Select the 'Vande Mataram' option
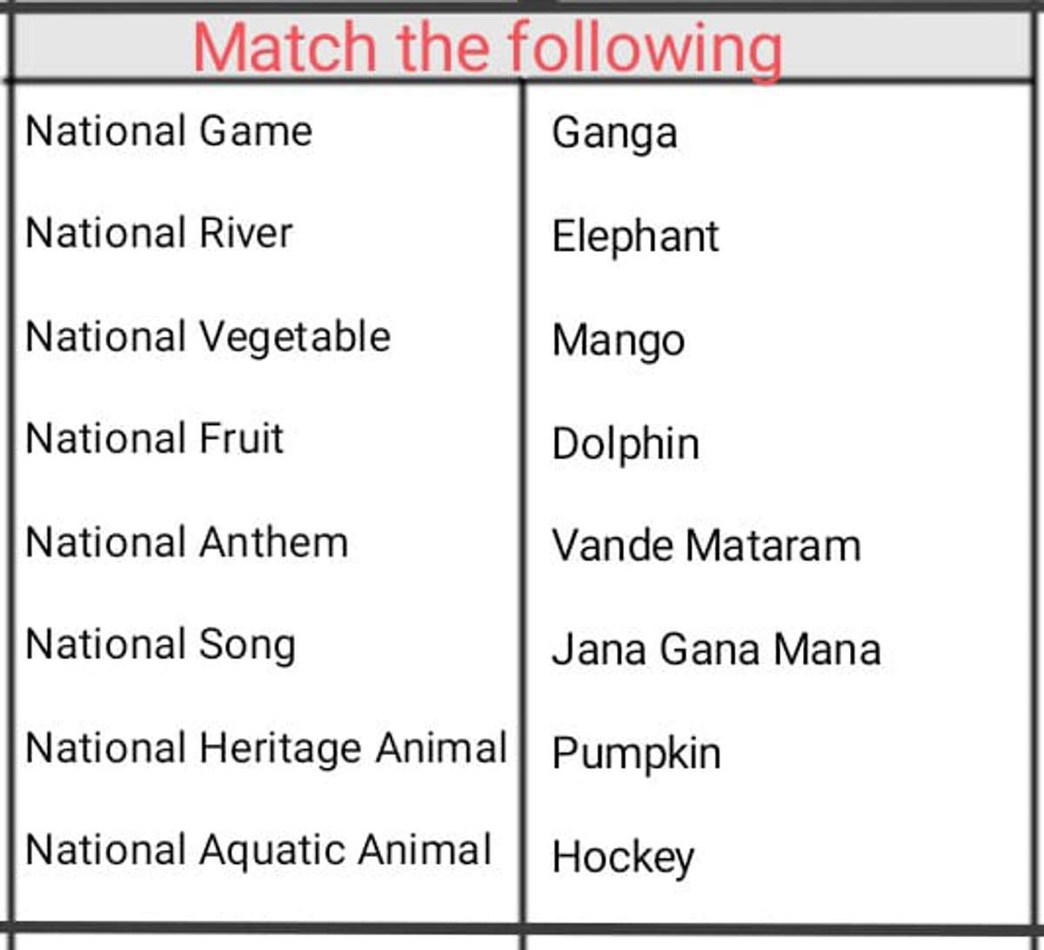Image resolution: width=1044 pixels, height=950 pixels. tap(706, 546)
